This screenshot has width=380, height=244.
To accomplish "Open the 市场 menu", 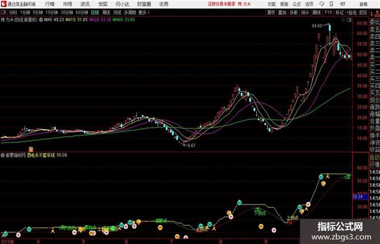I will (x=68, y=4).
